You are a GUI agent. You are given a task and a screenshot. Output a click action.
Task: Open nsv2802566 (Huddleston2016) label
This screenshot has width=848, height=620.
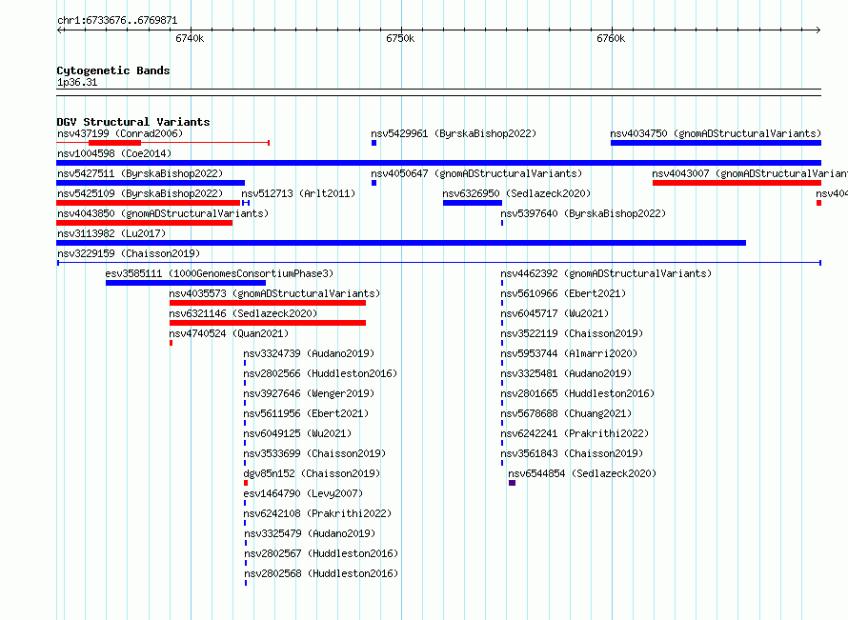pos(320,373)
